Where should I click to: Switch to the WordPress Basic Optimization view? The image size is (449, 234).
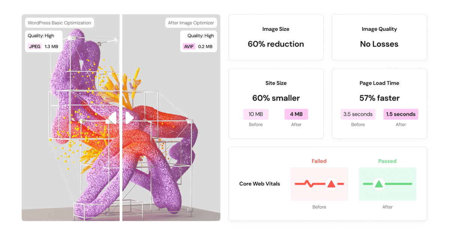[x=59, y=22]
